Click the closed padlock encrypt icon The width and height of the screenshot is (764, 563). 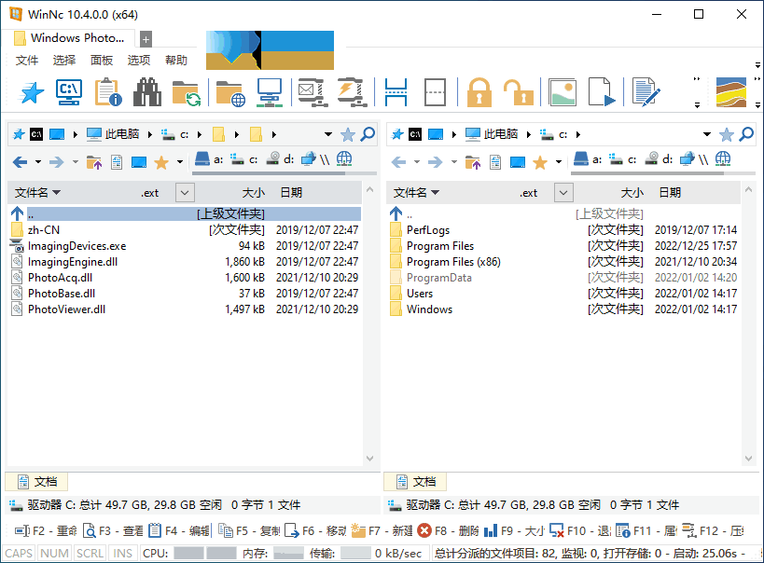pos(479,92)
